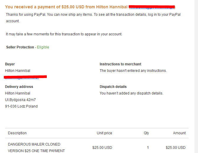Click the green Eligible seller protection link
This screenshot has height=153, width=198.
[x=43, y=47]
